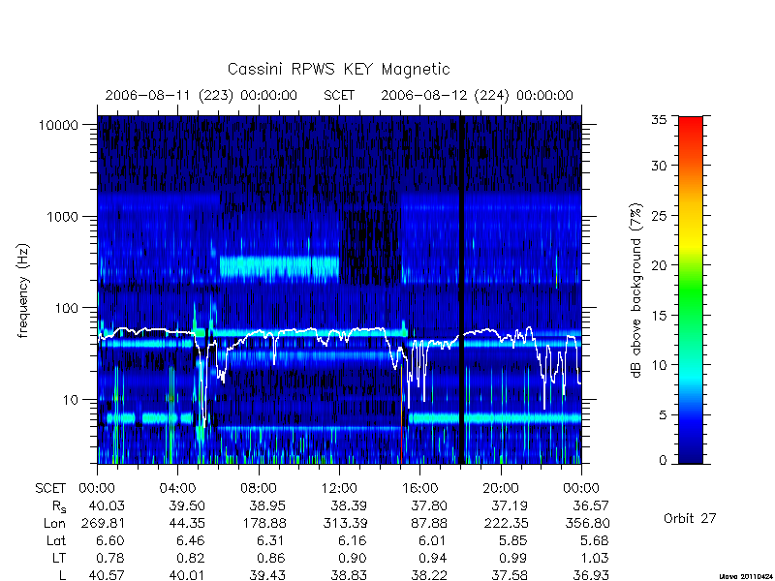The width and height of the screenshot is (775, 581).
Task: Click the frequency (Hz) axis title
Action: [22, 291]
